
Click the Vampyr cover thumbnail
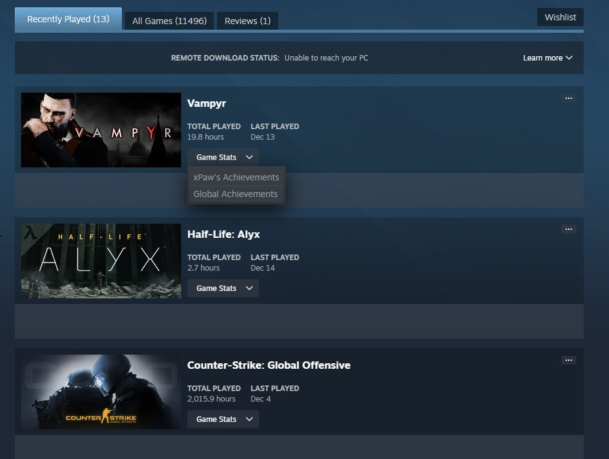coord(101,130)
